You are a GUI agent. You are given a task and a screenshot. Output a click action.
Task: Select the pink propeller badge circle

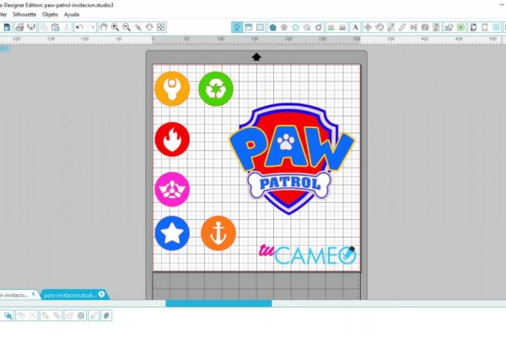click(x=172, y=190)
